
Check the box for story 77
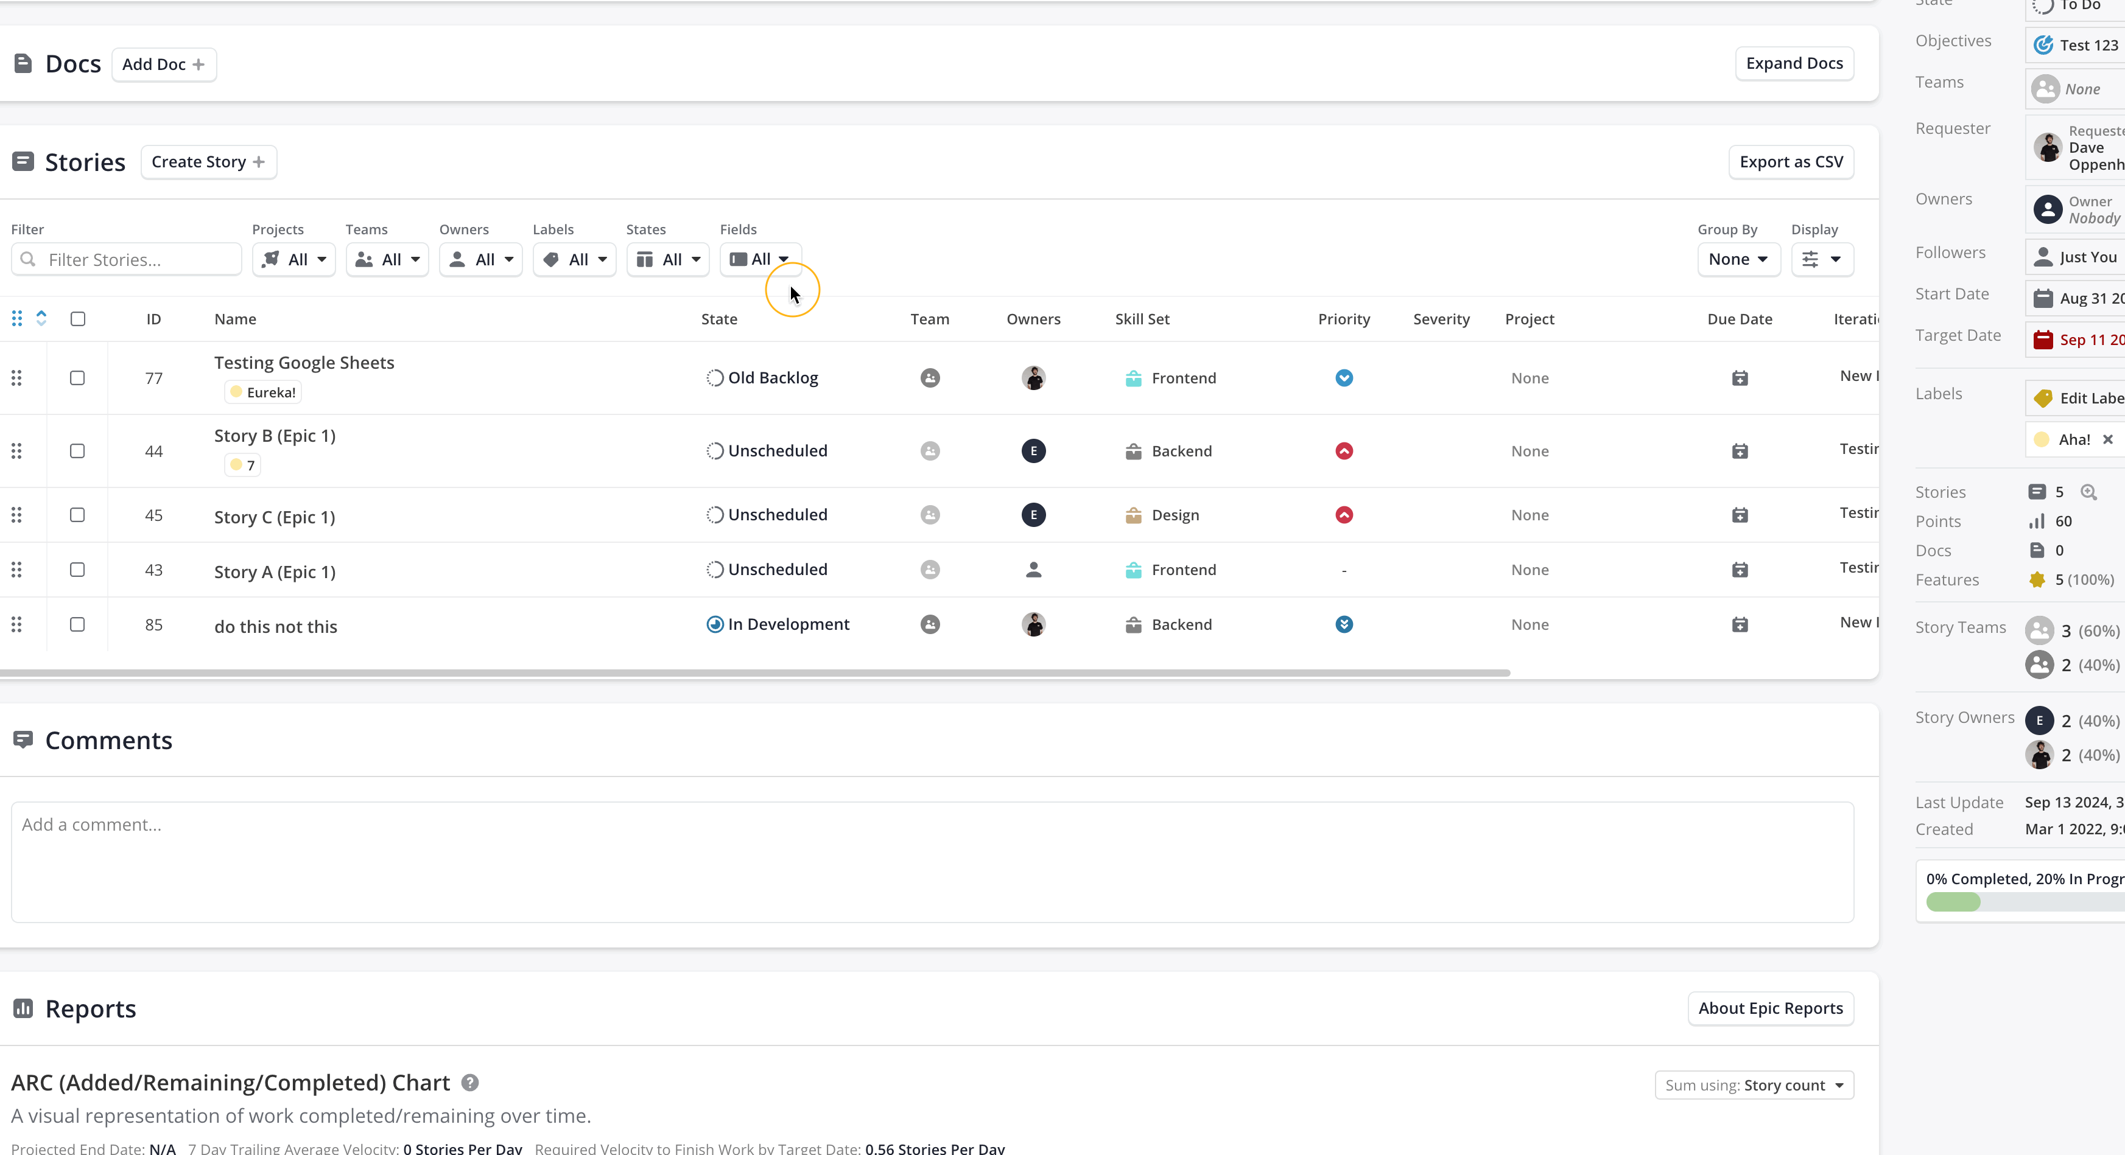point(77,377)
